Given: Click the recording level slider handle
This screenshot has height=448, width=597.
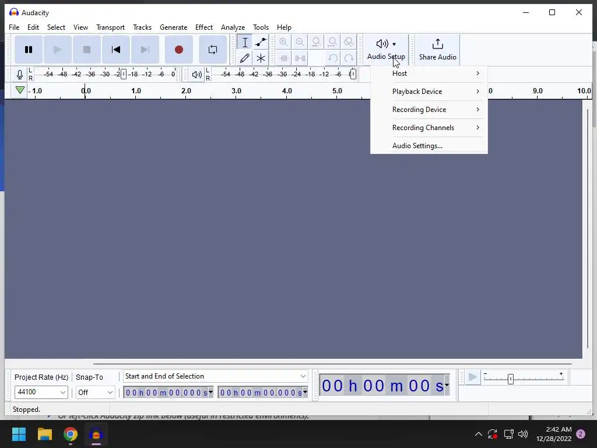Looking at the screenshot, I should click(124, 74).
